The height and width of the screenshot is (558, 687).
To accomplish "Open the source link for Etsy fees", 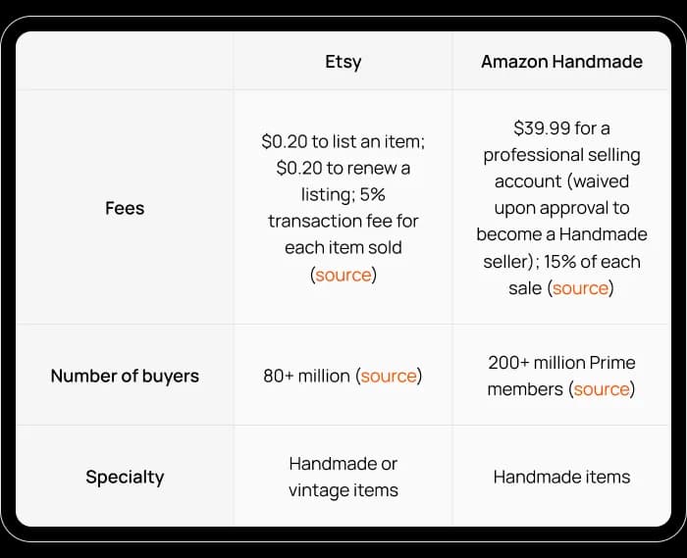I will pyautogui.click(x=343, y=275).
